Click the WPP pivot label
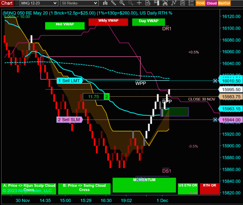Screen dimensions: 243x205 coord(141,83)
